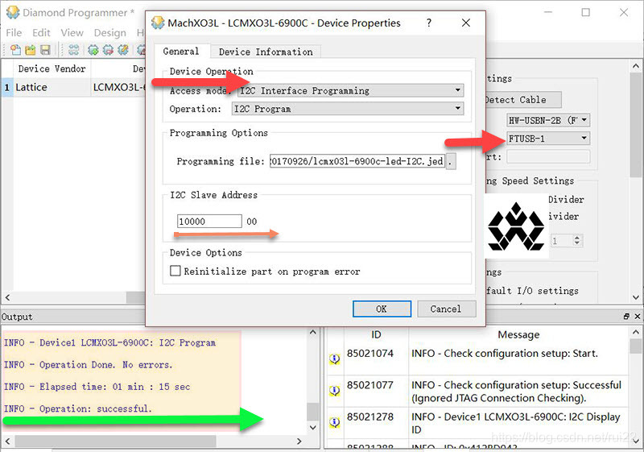Click the ID column header in message table
This screenshot has height=452, width=644.
[x=376, y=334]
